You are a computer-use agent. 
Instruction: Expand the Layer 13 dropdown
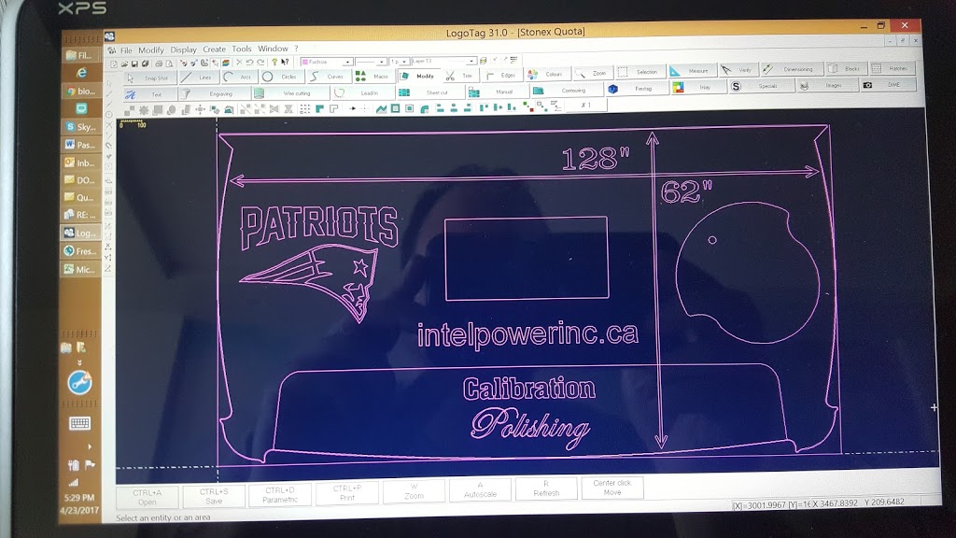point(471,61)
